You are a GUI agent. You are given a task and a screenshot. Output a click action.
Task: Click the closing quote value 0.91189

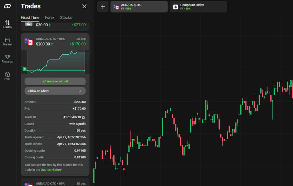(x=80, y=157)
